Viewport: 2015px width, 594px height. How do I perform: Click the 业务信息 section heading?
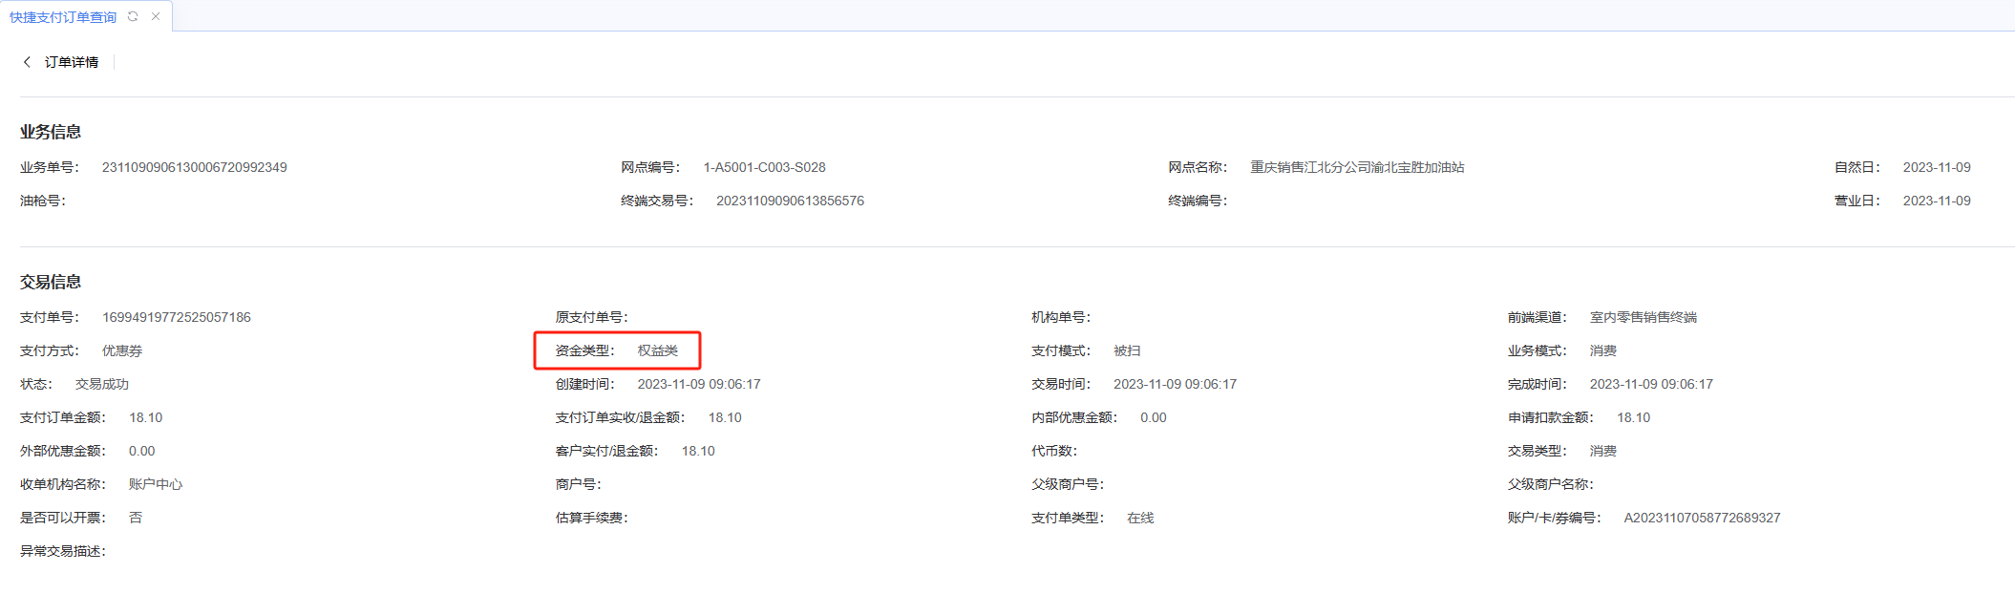51,132
